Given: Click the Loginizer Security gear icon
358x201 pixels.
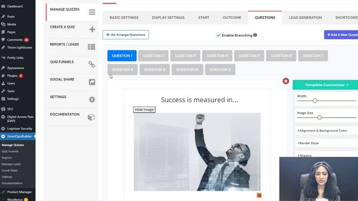Looking at the screenshot, I should tap(3, 128).
